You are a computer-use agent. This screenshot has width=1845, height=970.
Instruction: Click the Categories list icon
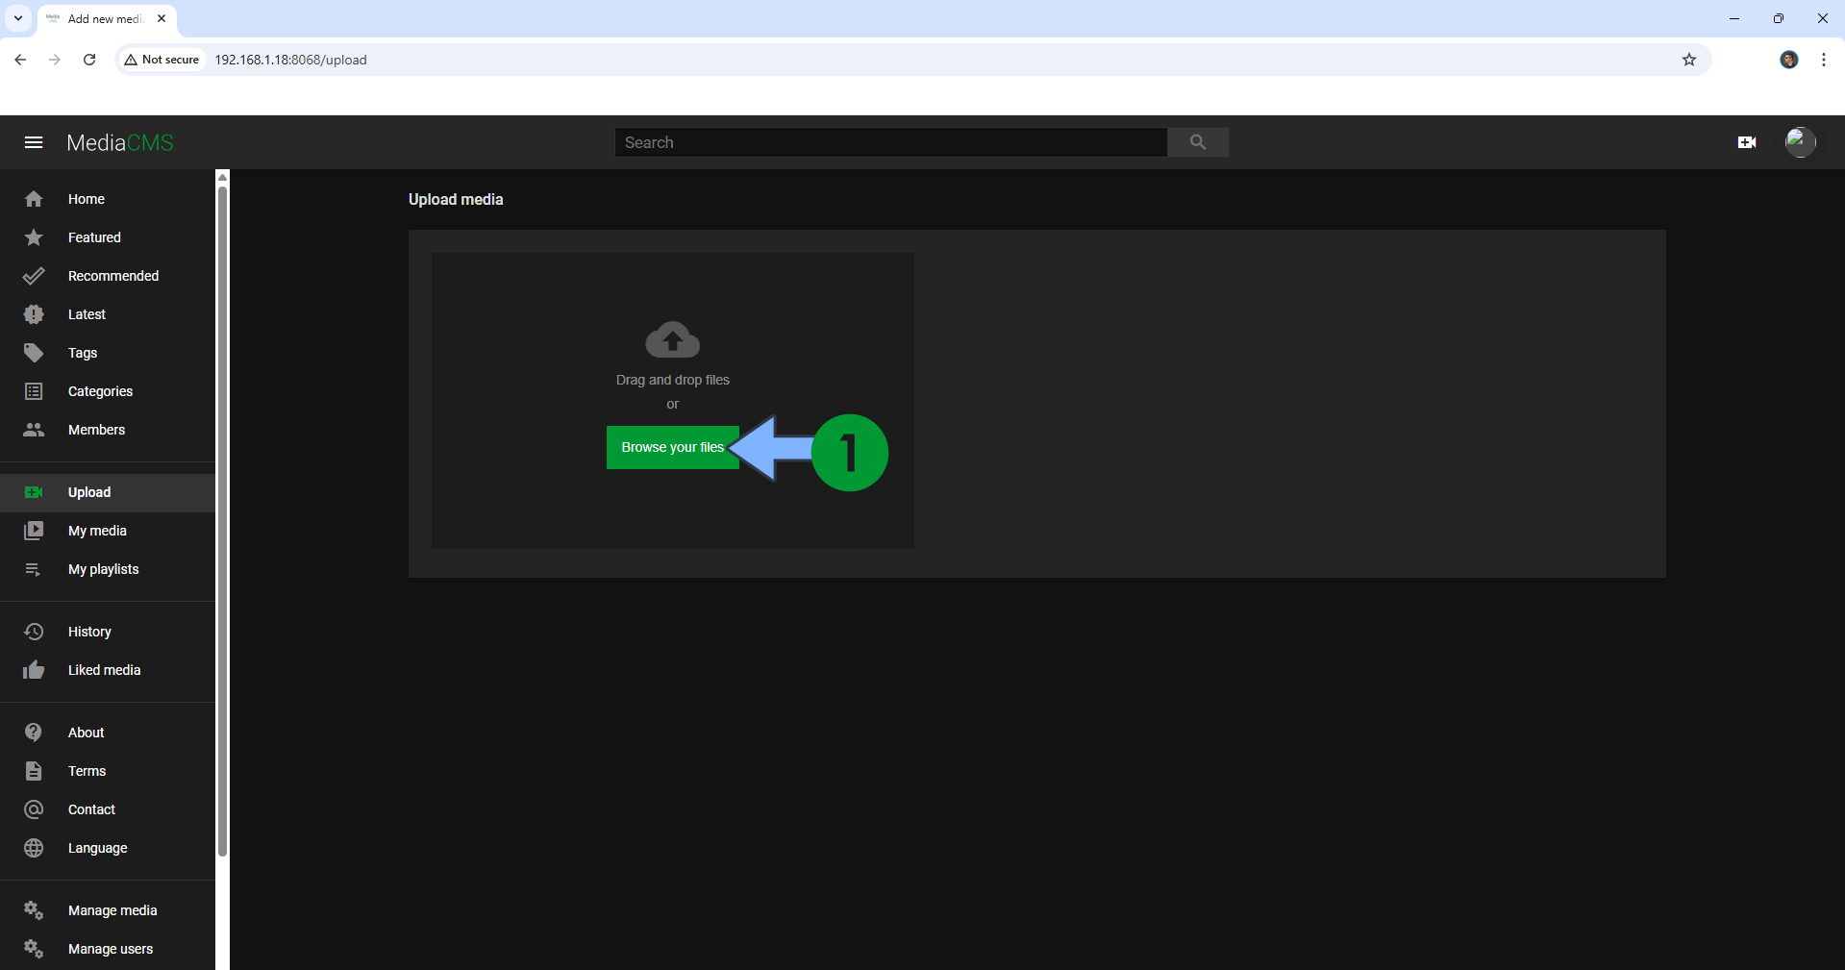[x=34, y=391]
